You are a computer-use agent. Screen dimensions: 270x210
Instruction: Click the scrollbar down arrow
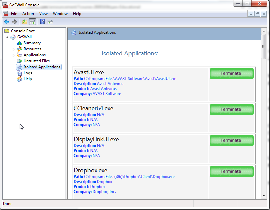pyautogui.click(x=263, y=196)
